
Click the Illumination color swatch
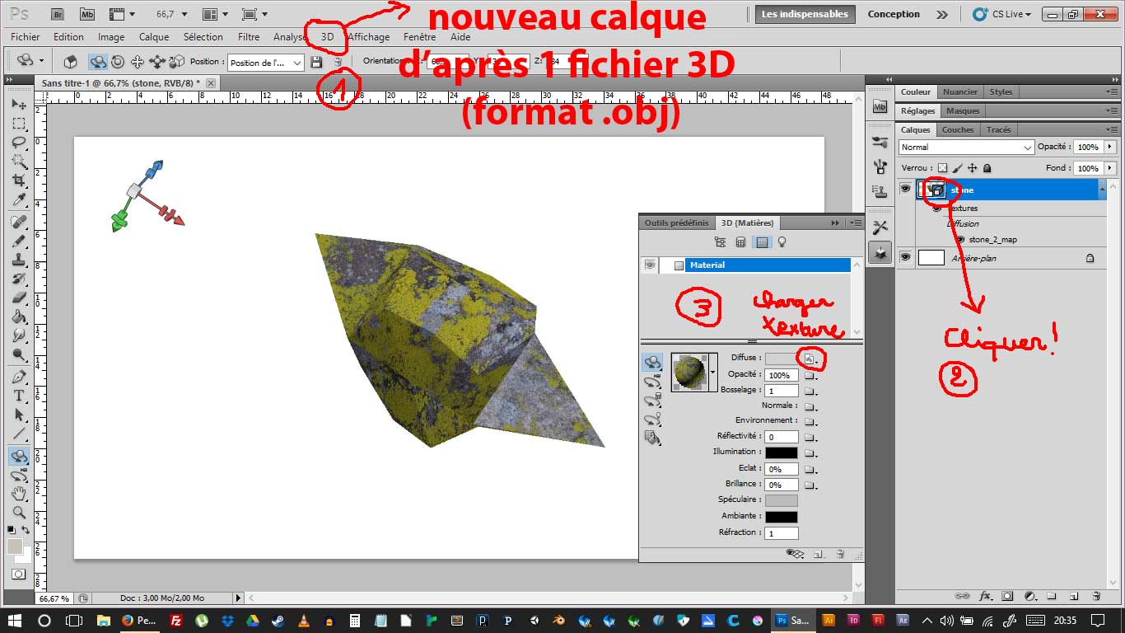coord(781,452)
